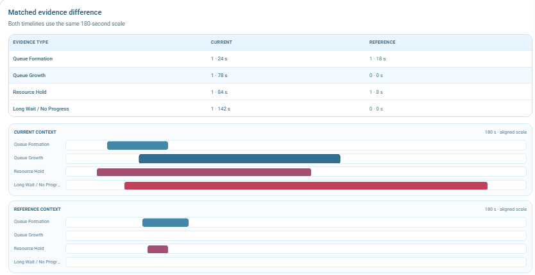
Task: Click the empty Queue Growth track in Reference Context
Action: pyautogui.click(x=296, y=236)
